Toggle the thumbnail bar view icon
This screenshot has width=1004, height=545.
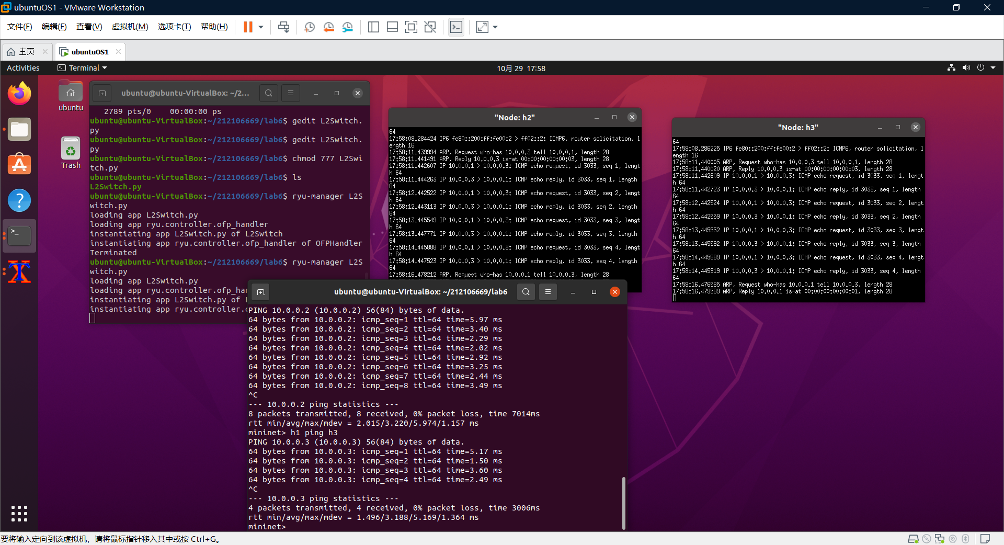(392, 27)
